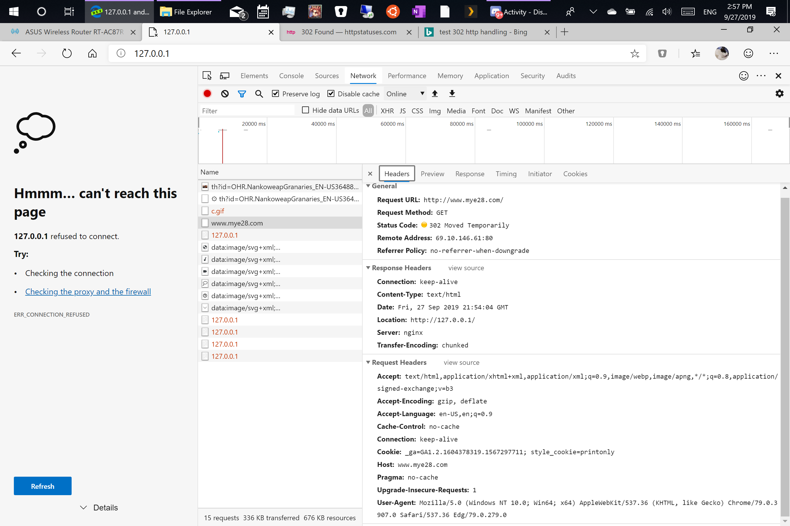Expand the error page Details chevron
This screenshot has height=526, width=790.
tap(83, 508)
